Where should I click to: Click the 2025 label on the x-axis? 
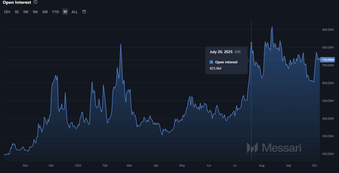pyautogui.click(x=78, y=165)
